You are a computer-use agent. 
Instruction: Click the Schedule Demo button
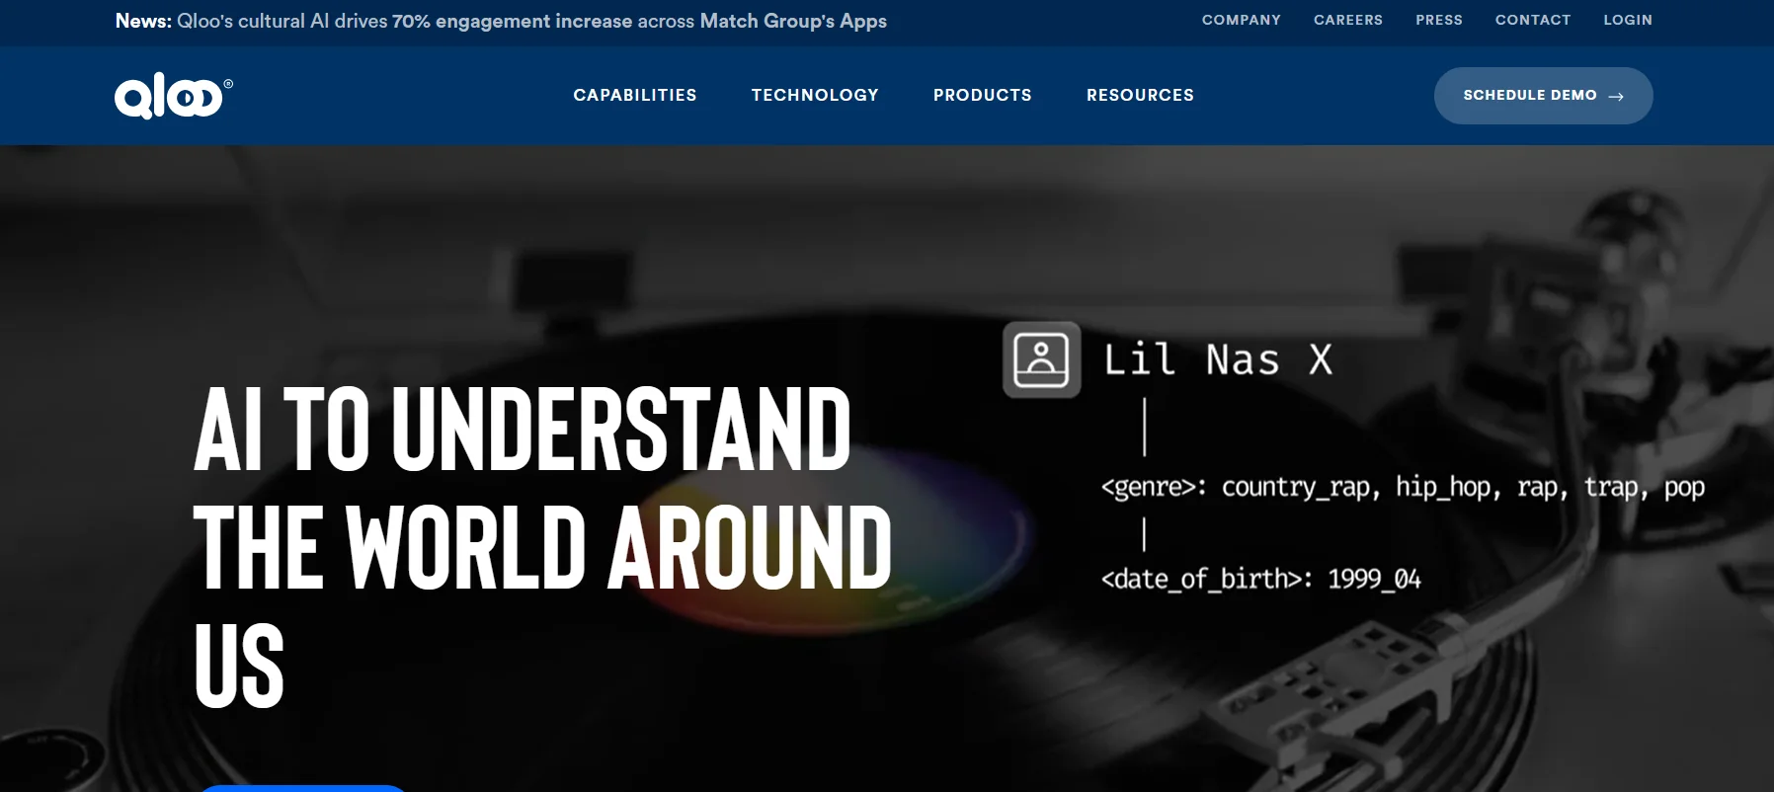pos(1543,96)
